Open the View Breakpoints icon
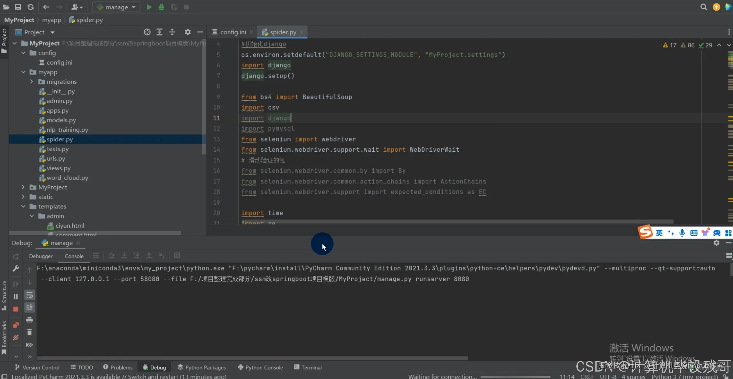The image size is (733, 379). pos(16,325)
